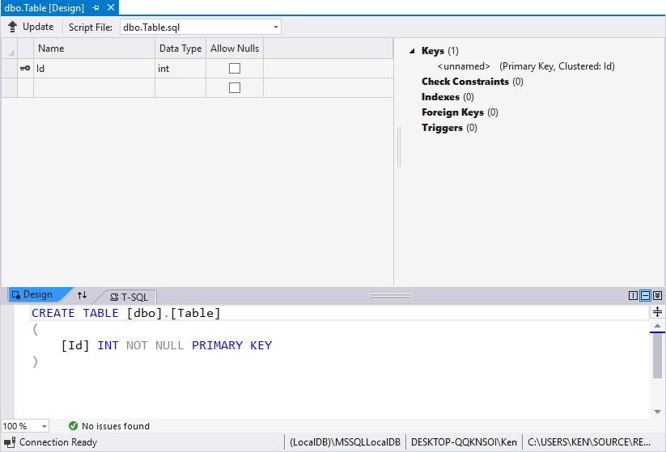Click the green No issues found checkmark
The width and height of the screenshot is (666, 452).
coord(73,425)
